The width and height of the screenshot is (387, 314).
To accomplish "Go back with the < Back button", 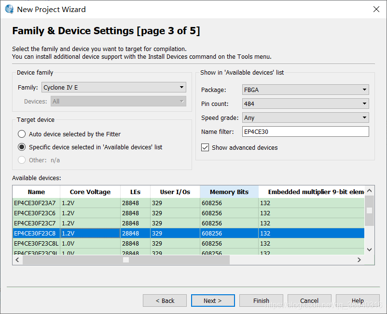I will [165, 301].
